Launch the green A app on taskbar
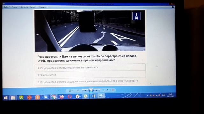Image resolution: width=204 pixels, height=114 pixels. pos(21,98)
